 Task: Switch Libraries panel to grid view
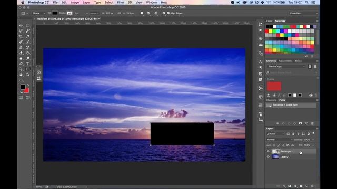click(x=310, y=67)
